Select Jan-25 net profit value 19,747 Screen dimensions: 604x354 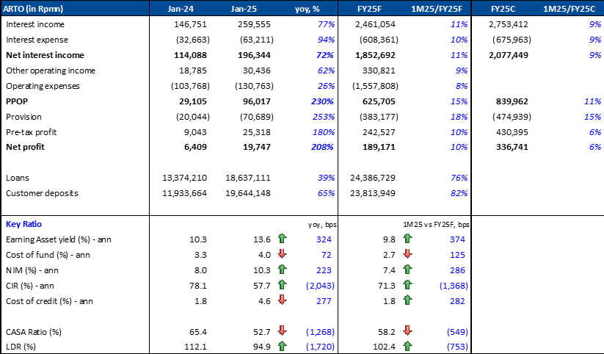pos(257,147)
